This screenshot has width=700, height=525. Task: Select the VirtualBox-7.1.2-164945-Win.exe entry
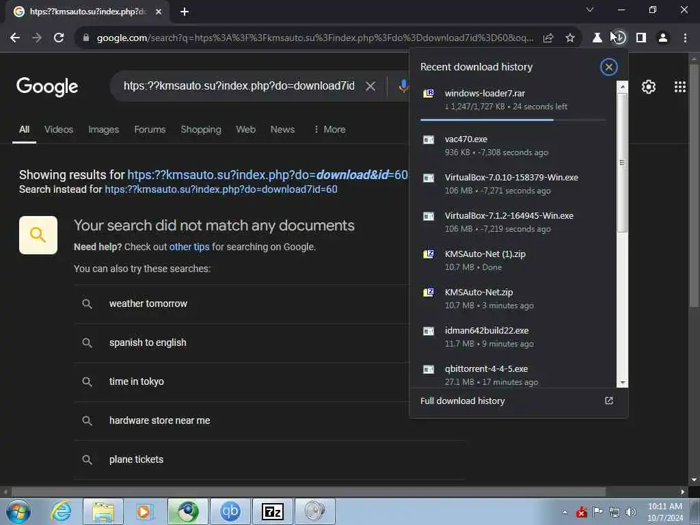click(513, 222)
